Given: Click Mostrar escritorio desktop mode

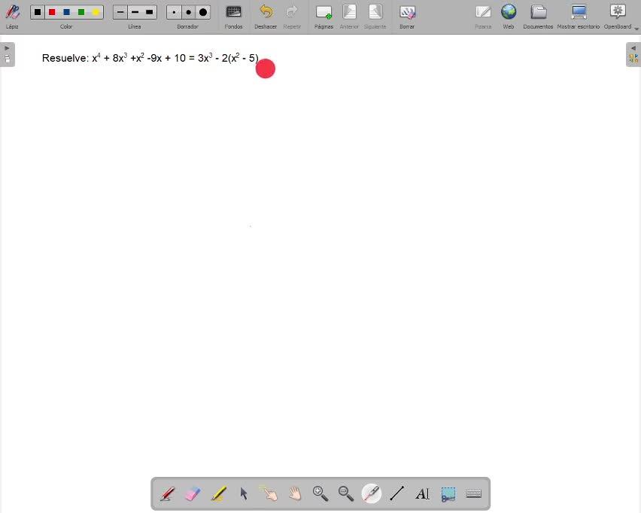Looking at the screenshot, I should [x=579, y=12].
